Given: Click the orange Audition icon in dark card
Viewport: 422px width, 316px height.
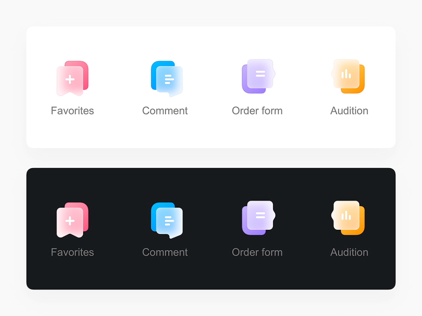Looking at the screenshot, I should pyautogui.click(x=349, y=218).
